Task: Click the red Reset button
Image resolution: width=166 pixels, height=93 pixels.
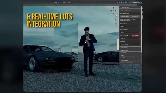Action: pyautogui.click(x=136, y=36)
